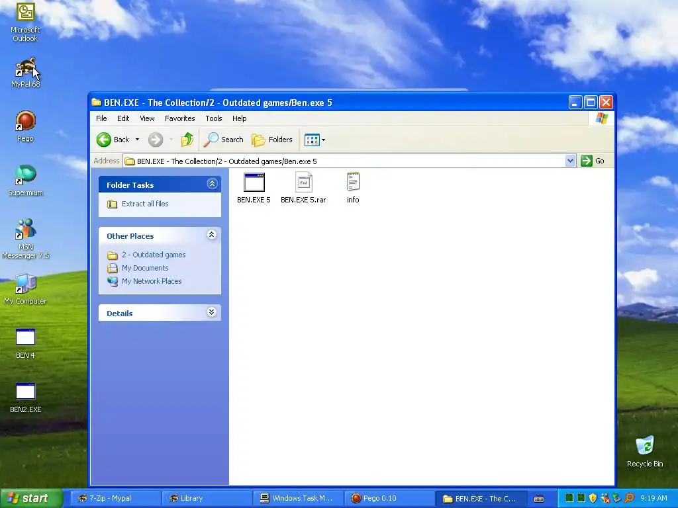Select the BEN2.EXE desktop icon

click(25, 398)
